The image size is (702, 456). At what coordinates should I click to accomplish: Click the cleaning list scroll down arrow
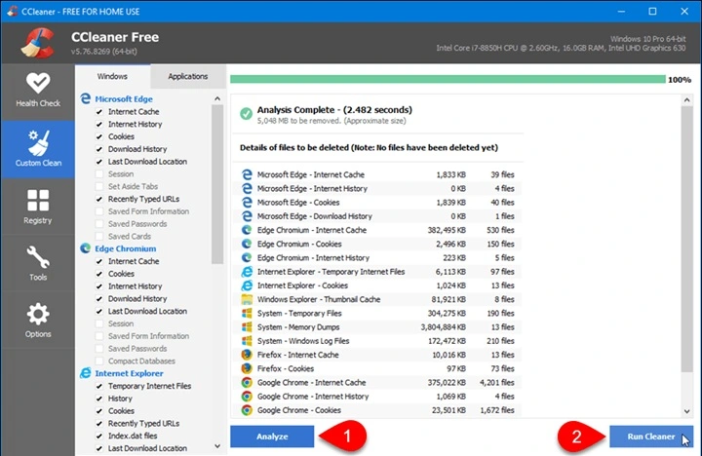(217, 446)
